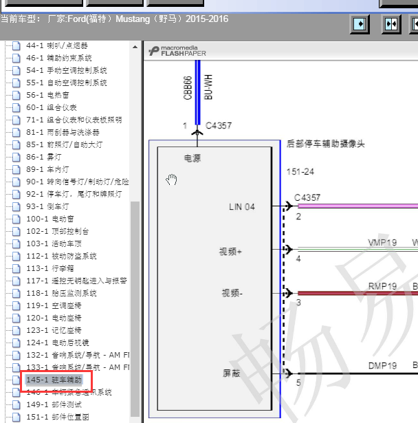Select 90-1 转向信号灯/制动灯 entry
This screenshot has width=418, height=423.
point(78,182)
